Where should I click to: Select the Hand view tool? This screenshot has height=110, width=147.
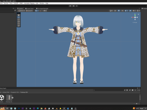pos(19,15)
